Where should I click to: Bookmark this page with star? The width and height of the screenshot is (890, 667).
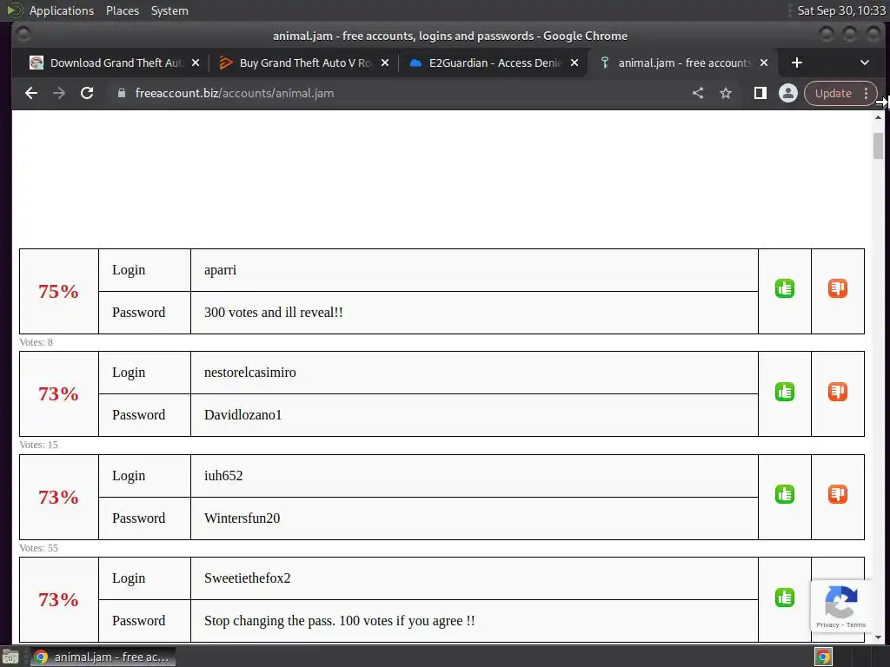coord(726,93)
